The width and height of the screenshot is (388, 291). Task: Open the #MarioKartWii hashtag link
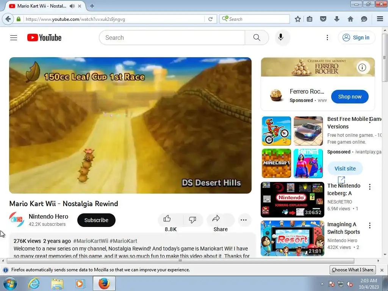click(91, 241)
